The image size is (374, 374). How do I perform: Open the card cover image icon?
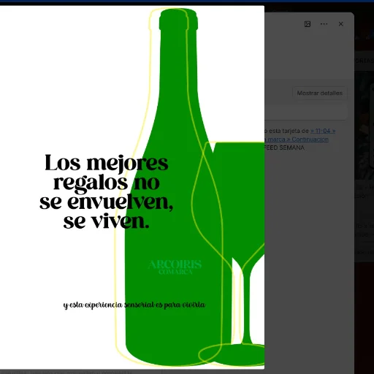[308, 24]
